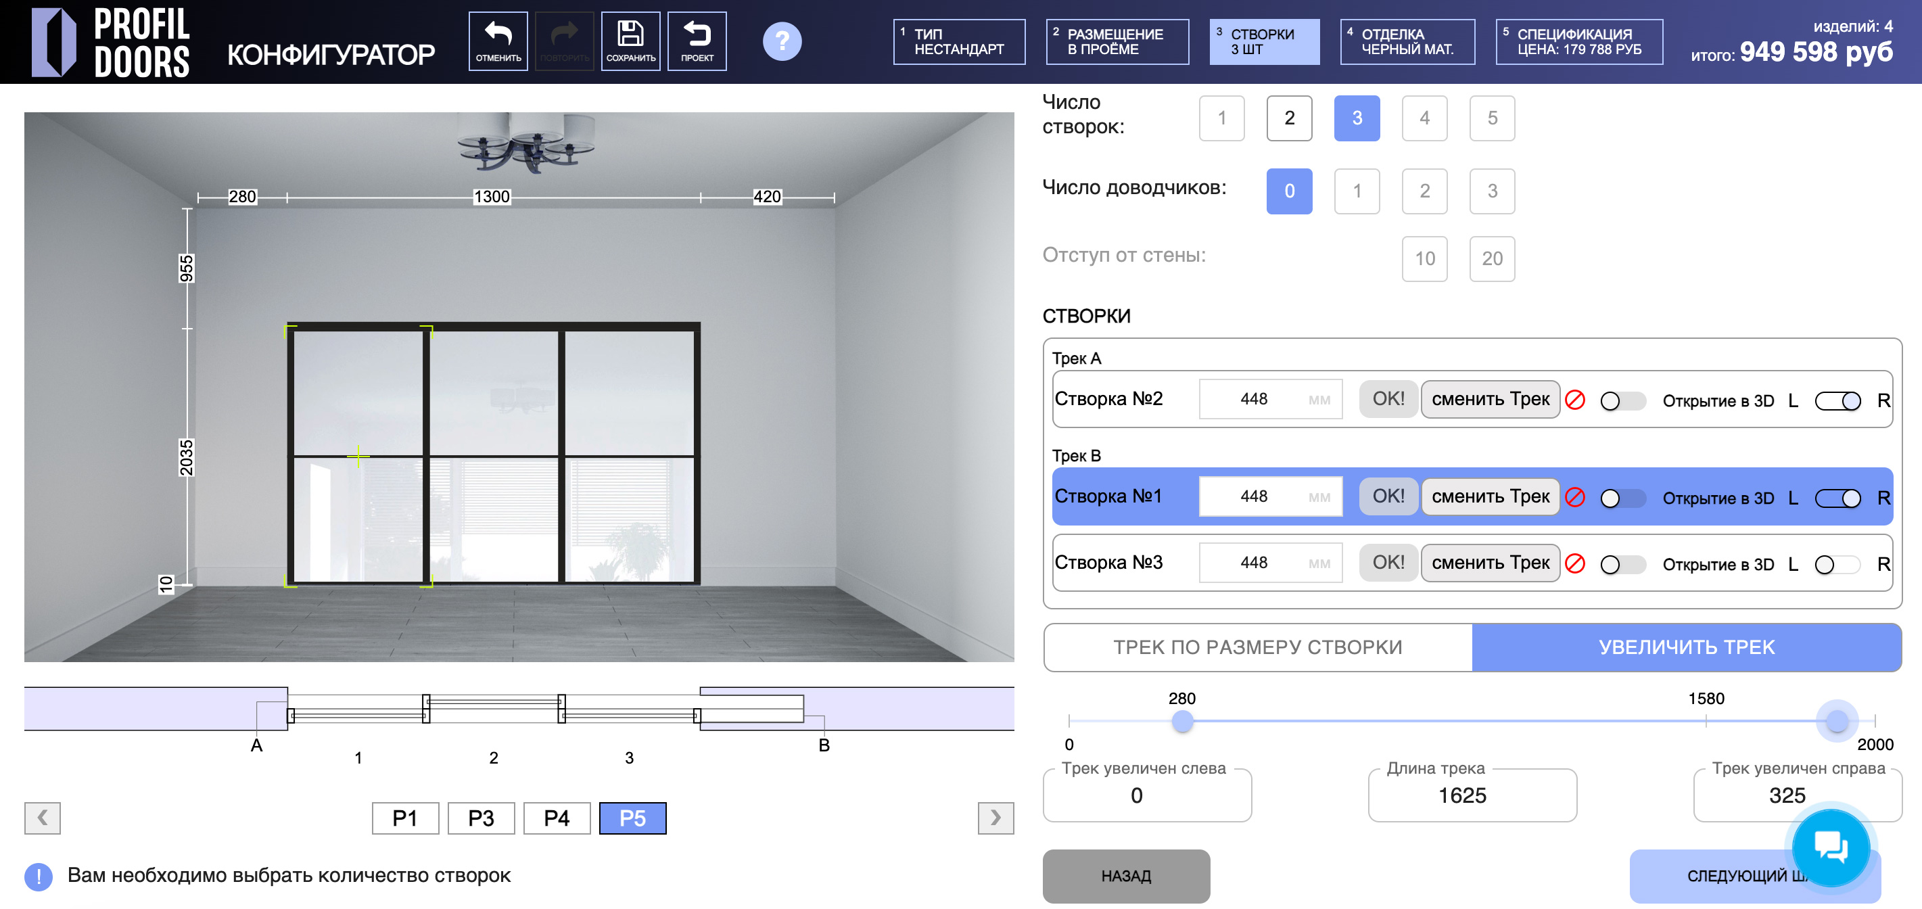Click the Undo (Отменить) icon
This screenshot has height=909, width=1922.
[498, 41]
